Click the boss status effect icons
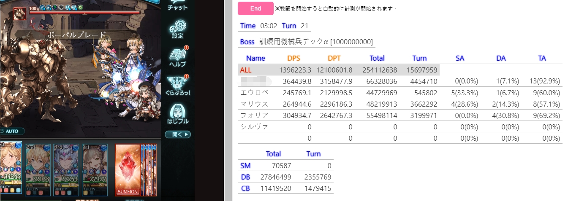Image resolution: width=568 pixels, height=201 pixels. click(61, 7)
